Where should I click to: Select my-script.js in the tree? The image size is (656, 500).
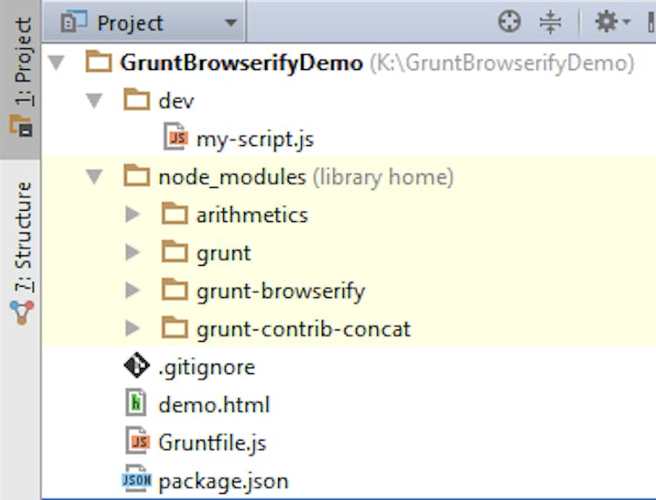[x=255, y=140]
